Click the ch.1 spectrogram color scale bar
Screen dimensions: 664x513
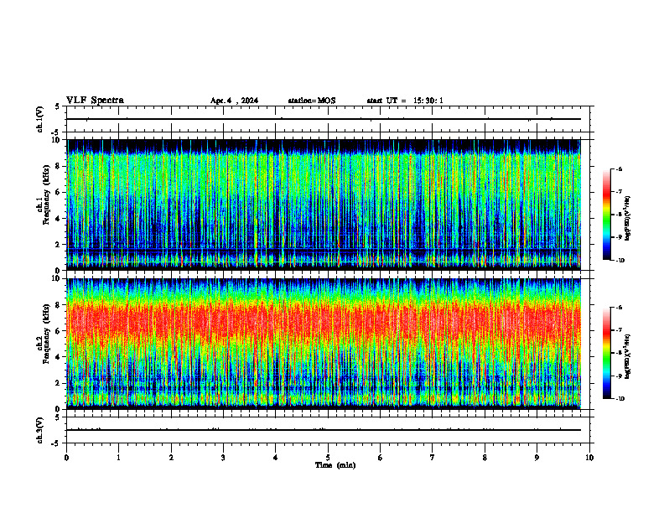tap(607, 215)
